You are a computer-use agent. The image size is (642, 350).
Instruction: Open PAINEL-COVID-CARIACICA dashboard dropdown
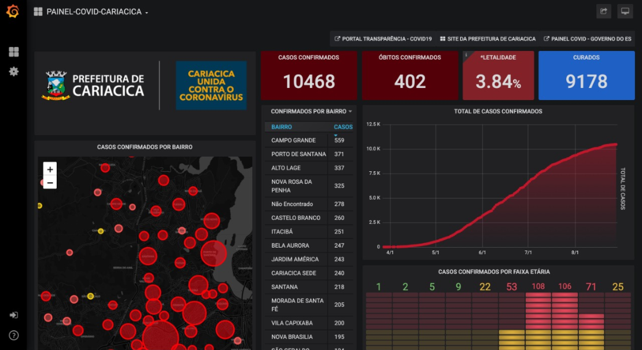pyautogui.click(x=97, y=12)
